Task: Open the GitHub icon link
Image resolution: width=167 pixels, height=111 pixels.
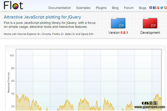Action: (151, 8)
